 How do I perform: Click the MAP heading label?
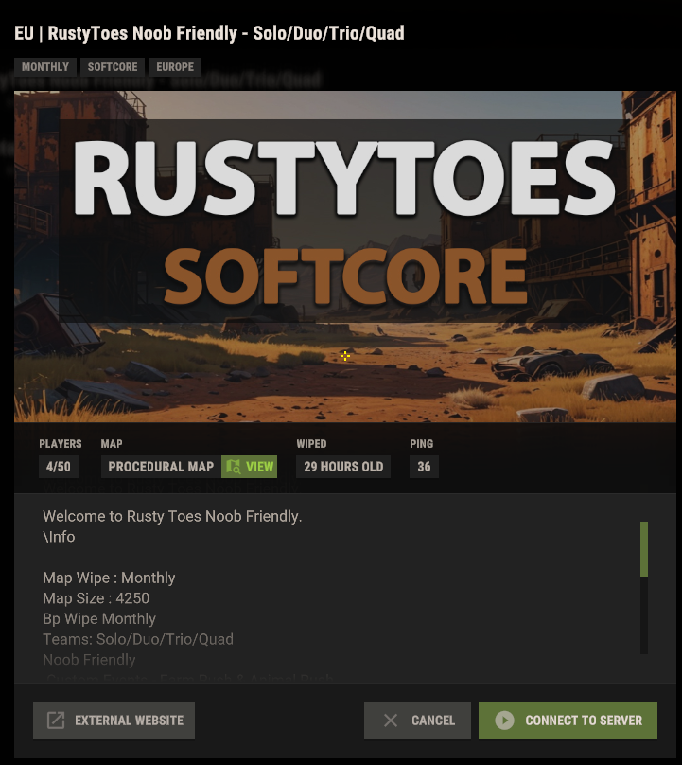coord(112,444)
